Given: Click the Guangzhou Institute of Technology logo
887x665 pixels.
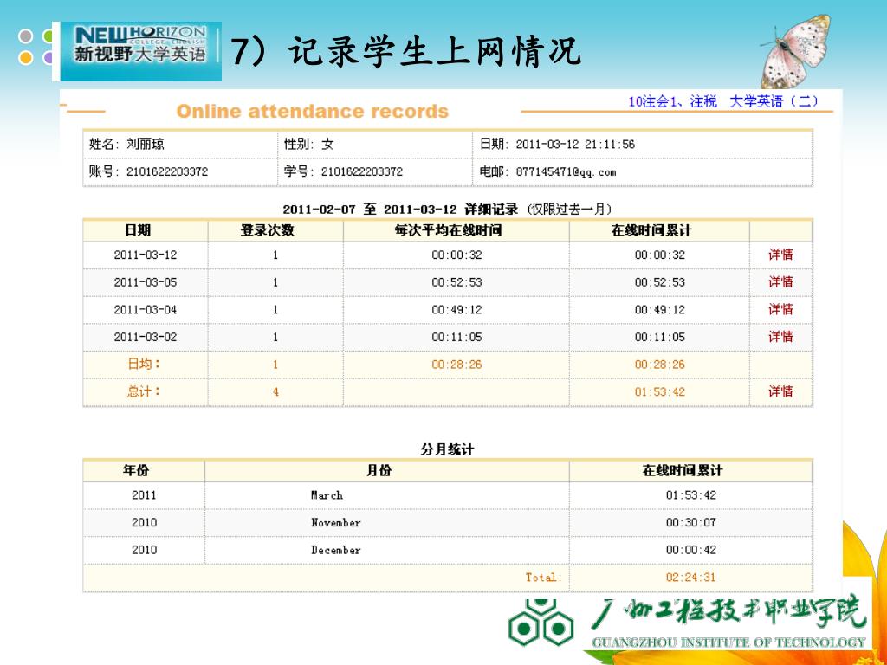Looking at the screenshot, I should tap(687, 623).
